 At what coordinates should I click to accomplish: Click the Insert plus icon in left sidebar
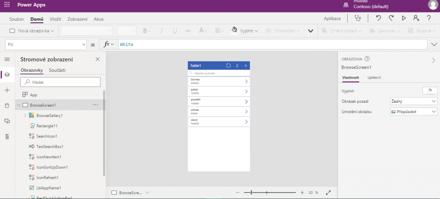click(x=7, y=90)
